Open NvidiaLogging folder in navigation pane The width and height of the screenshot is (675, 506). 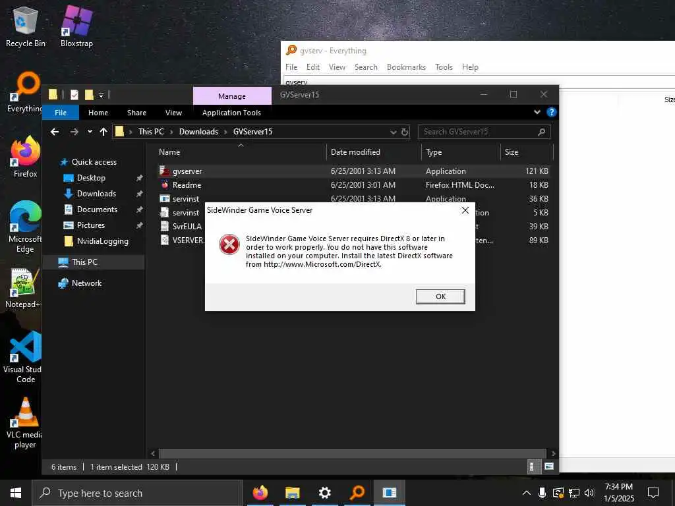(x=102, y=241)
